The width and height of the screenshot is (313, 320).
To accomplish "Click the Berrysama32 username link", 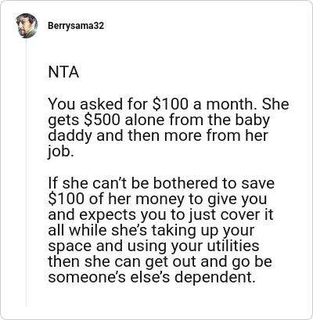I will click(x=76, y=26).
